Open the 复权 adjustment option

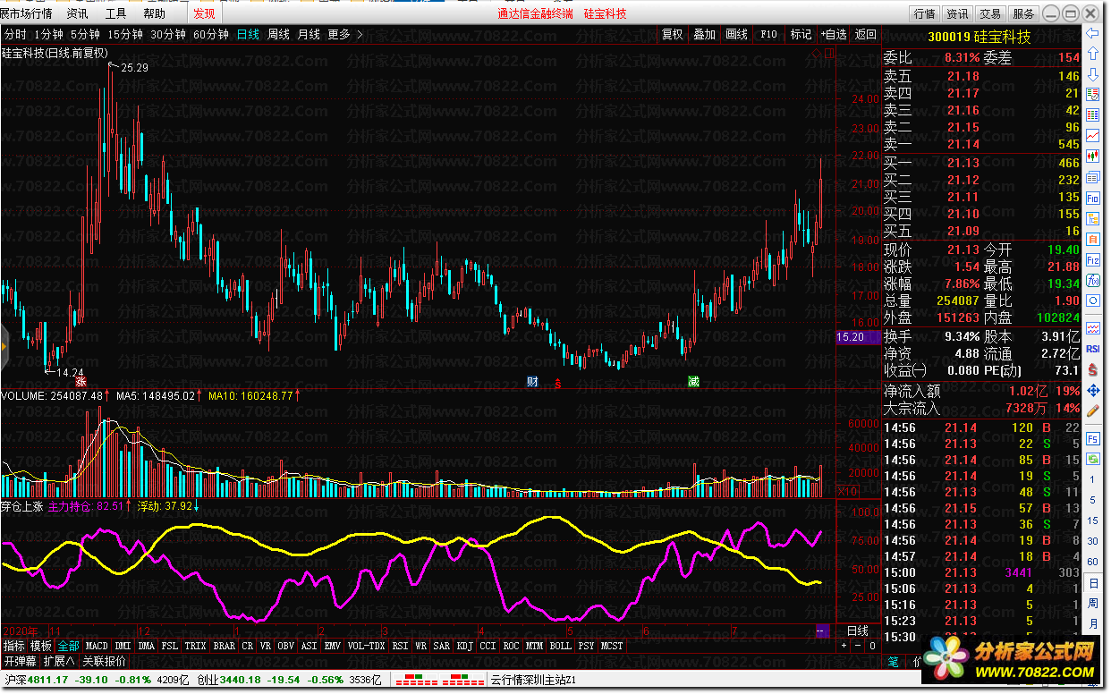click(672, 34)
